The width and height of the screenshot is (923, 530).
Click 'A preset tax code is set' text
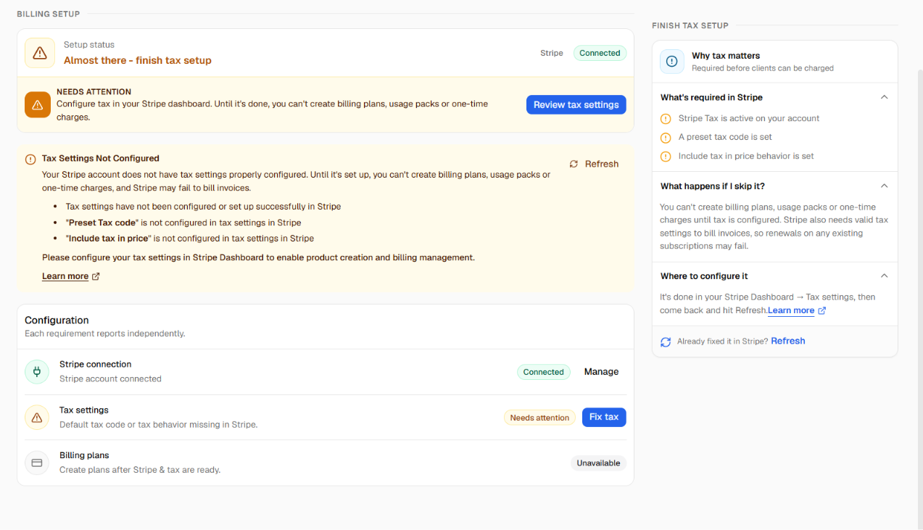[725, 137]
